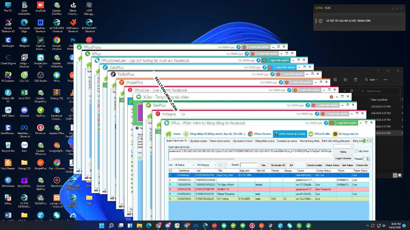This screenshot has width=410, height=230.
Task: Click the Check Cookie button
Action: pyautogui.click(x=315, y=165)
